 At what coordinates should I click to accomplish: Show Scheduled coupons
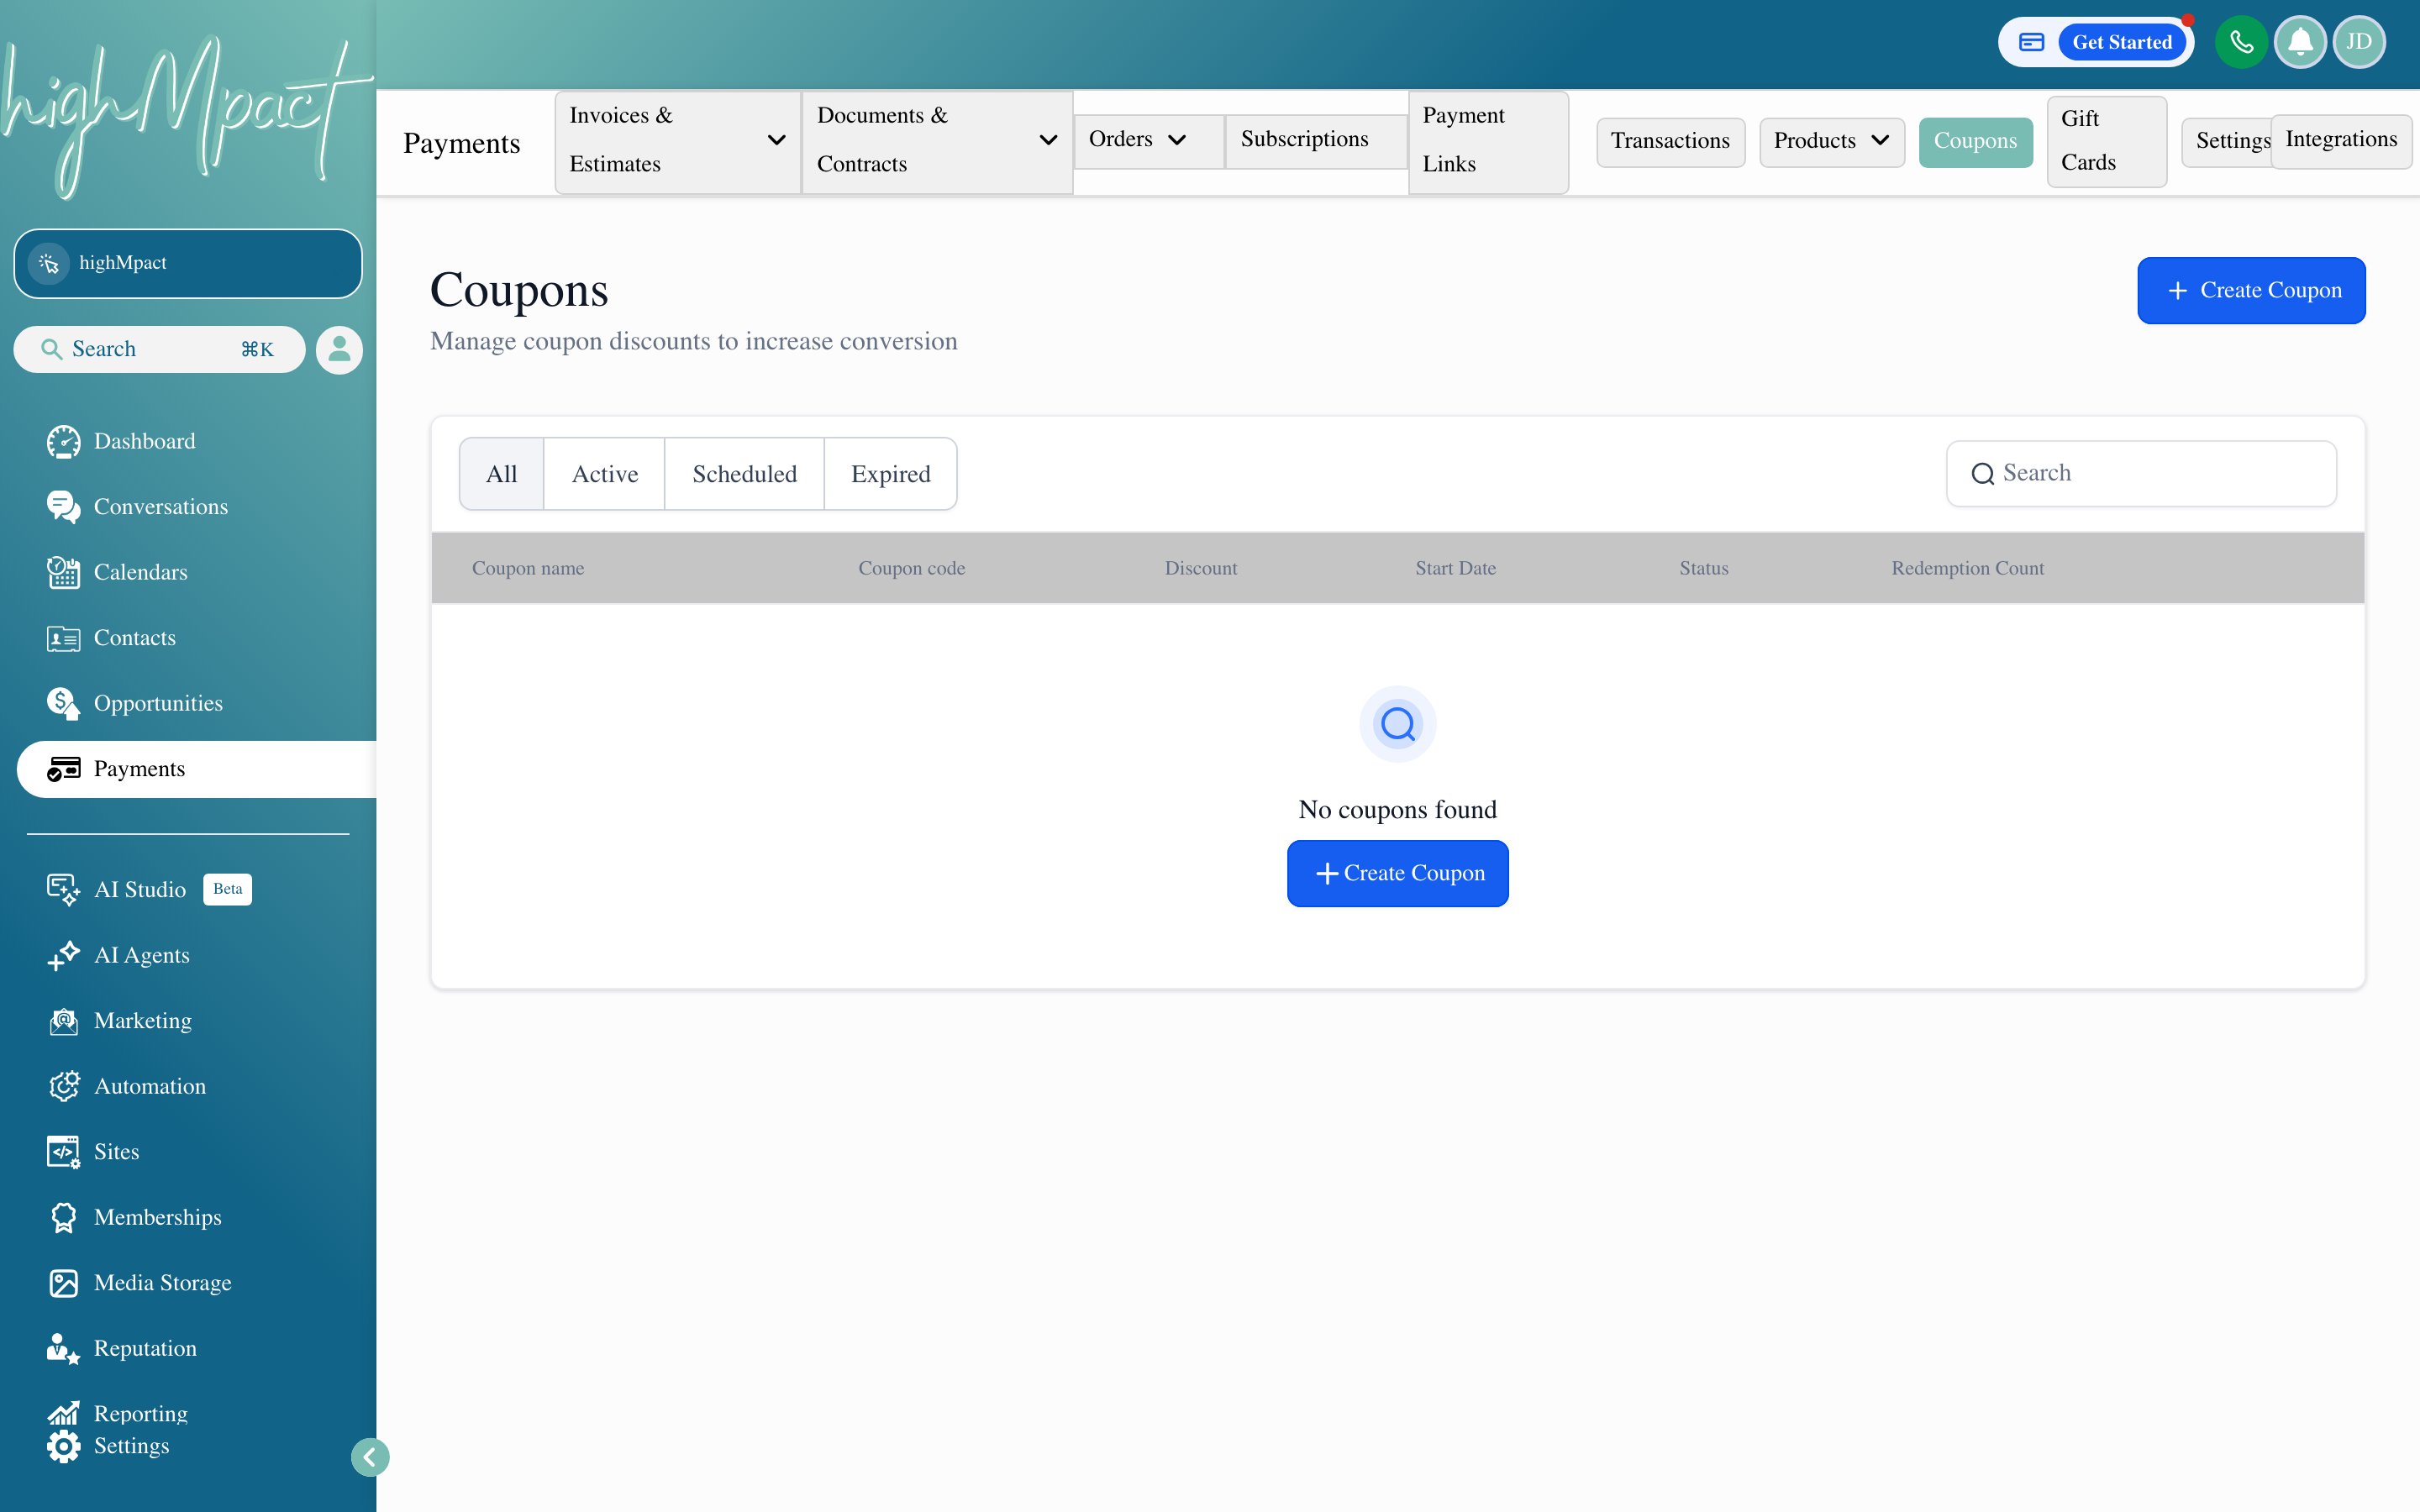[x=744, y=474]
